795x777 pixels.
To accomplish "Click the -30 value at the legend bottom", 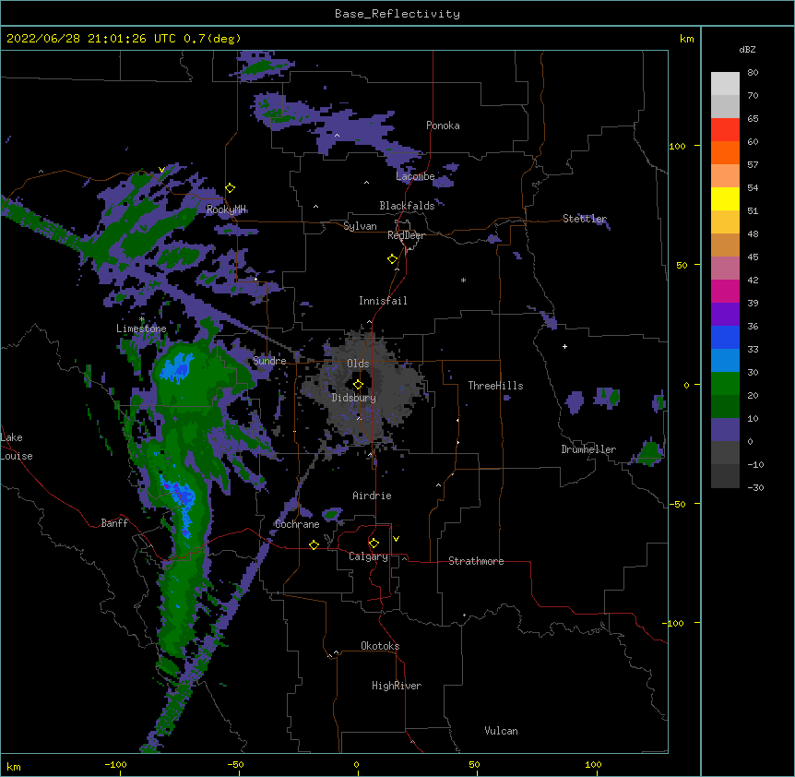I will (x=755, y=488).
